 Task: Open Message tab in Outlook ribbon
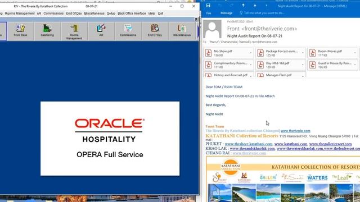(x=226, y=13)
